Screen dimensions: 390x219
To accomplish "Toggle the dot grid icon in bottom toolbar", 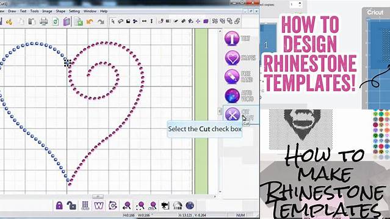I will pyautogui.click(x=85, y=206).
